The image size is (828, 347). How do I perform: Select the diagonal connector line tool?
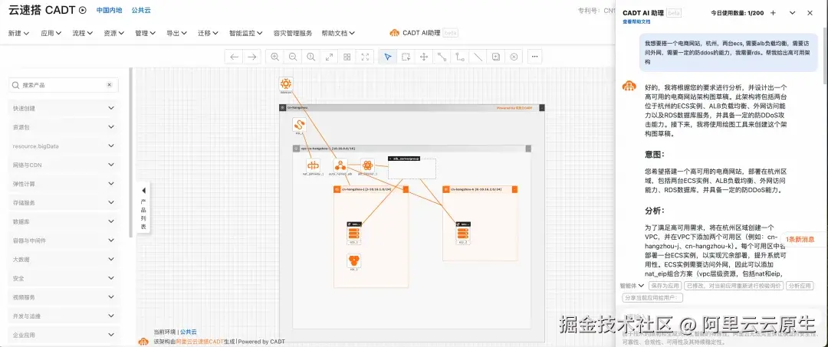click(442, 57)
